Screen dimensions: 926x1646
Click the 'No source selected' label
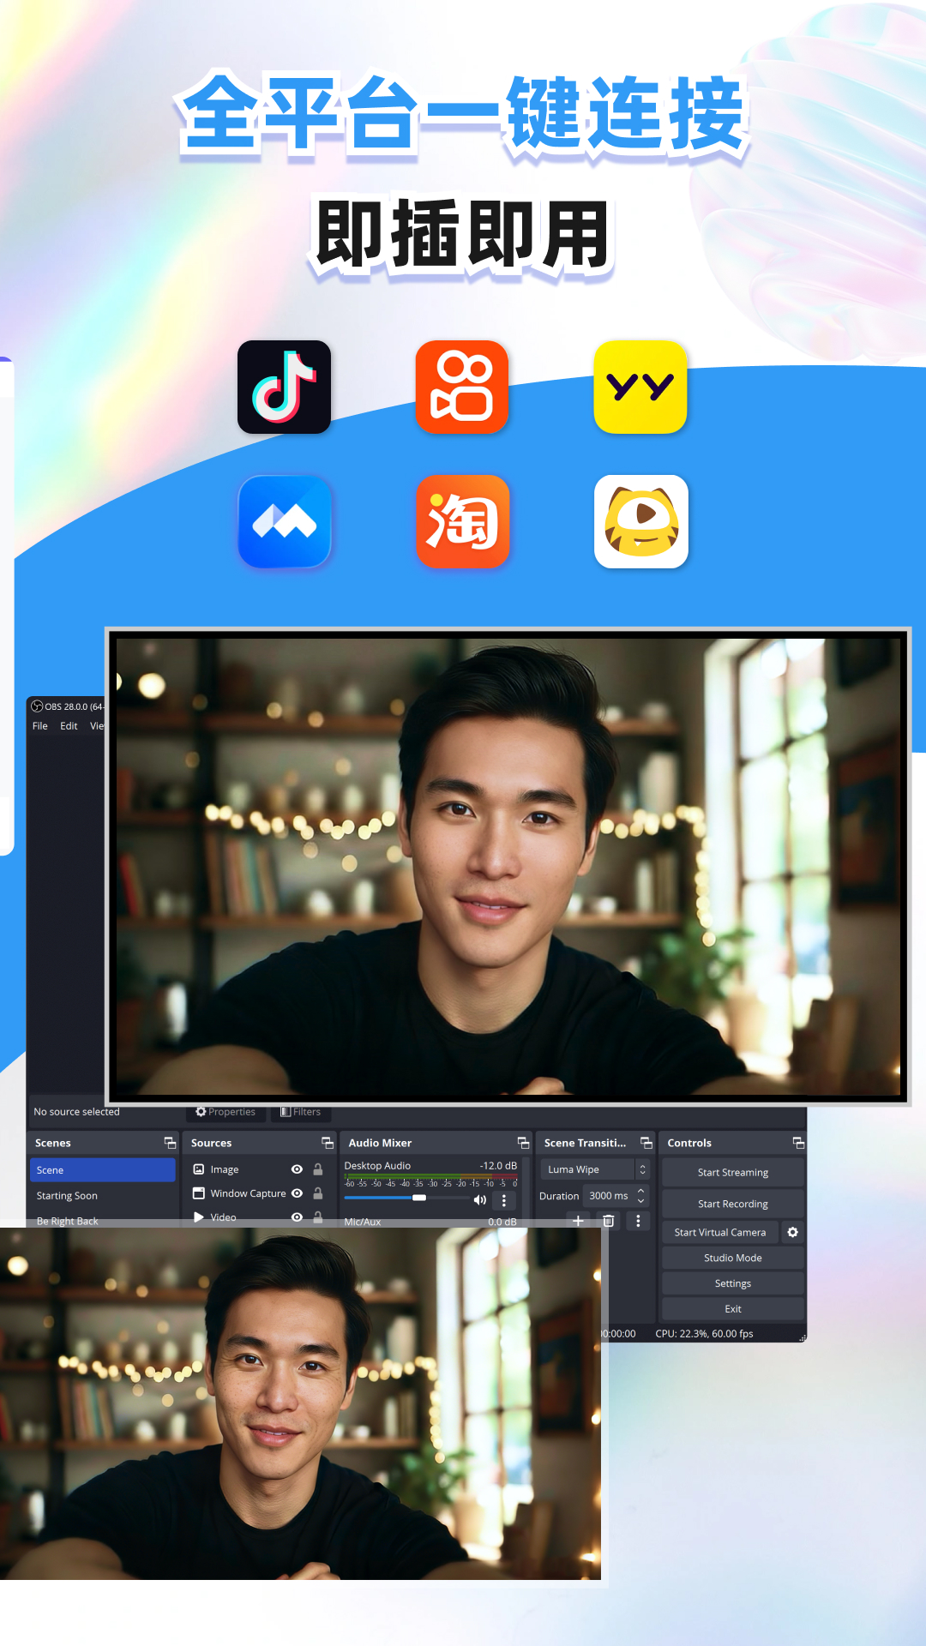(x=76, y=1112)
